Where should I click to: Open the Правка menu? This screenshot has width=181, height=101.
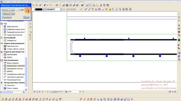[x=12, y=2]
